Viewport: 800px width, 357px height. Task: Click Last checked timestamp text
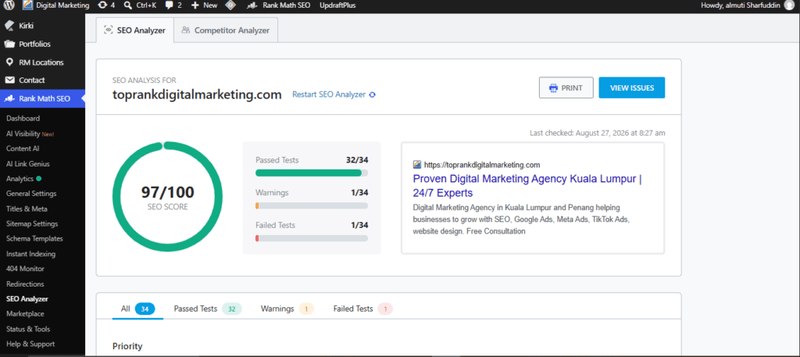pos(598,133)
